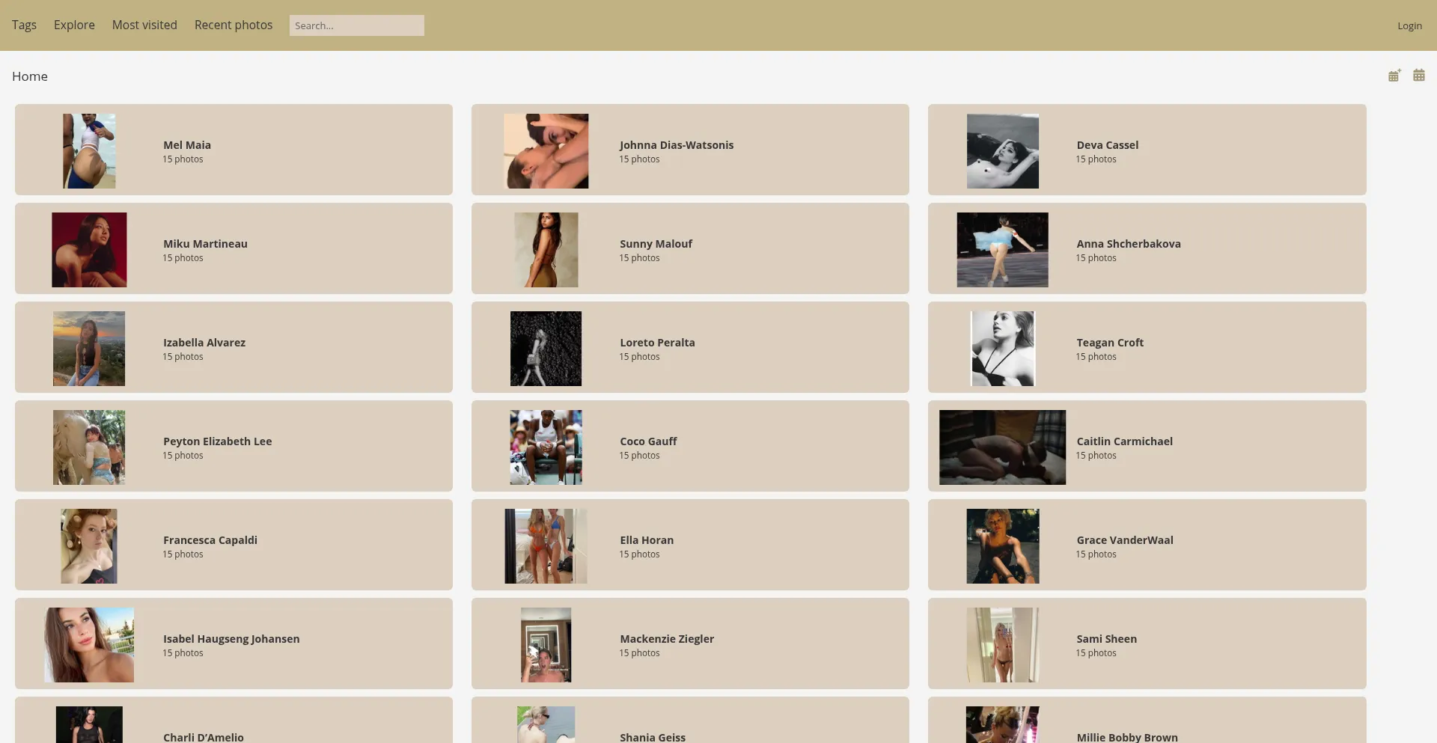Click the Loreto Peralta album title
The image size is (1437, 743).
[x=657, y=343]
